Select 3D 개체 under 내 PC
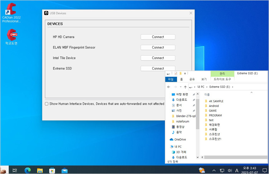Viewport: 269px width, 174px height. coord(179,152)
